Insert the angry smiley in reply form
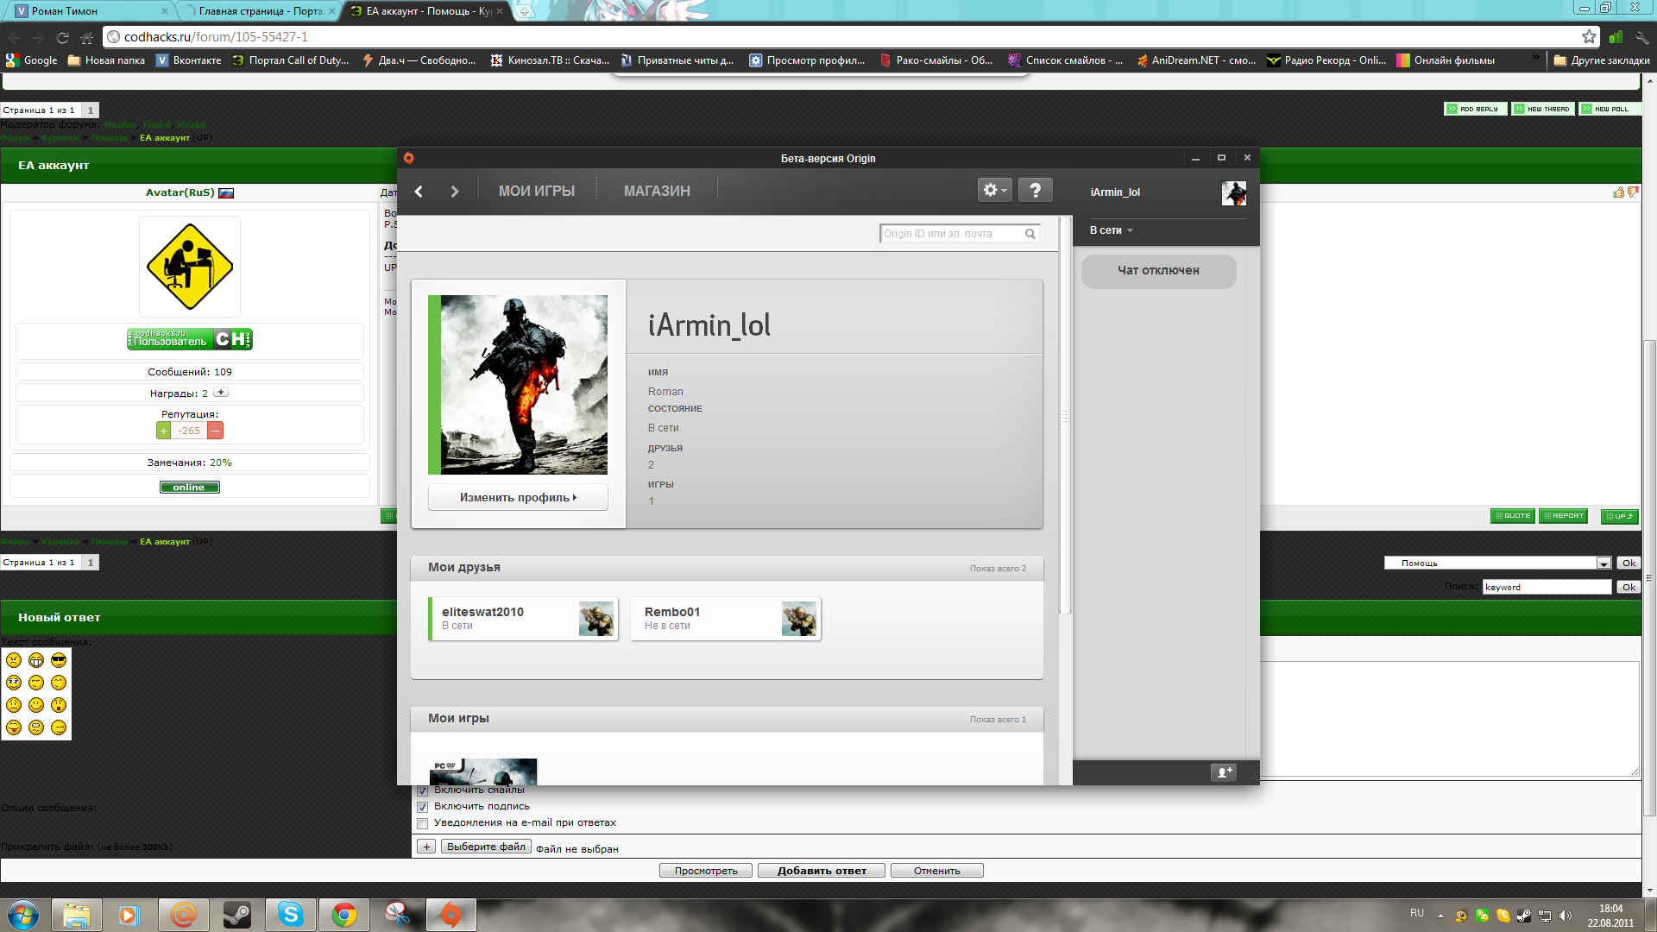This screenshot has height=932, width=1657. point(14,660)
